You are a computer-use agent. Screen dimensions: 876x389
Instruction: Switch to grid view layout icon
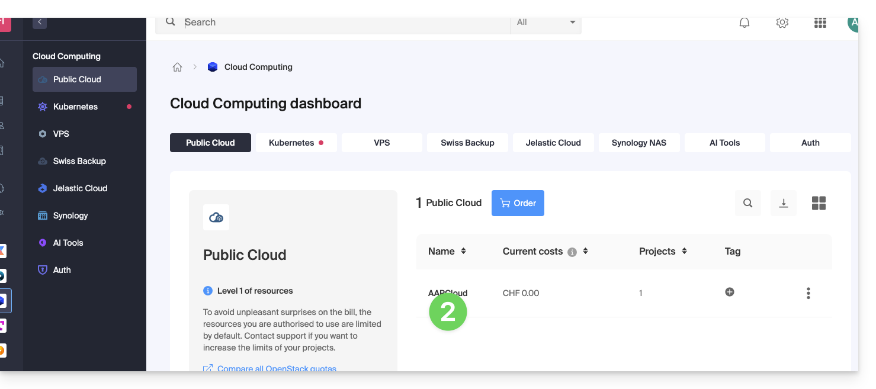tap(819, 203)
